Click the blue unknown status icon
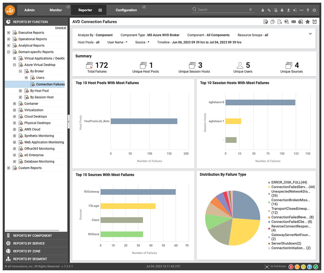The height and width of the screenshot is (273, 324). point(310,267)
